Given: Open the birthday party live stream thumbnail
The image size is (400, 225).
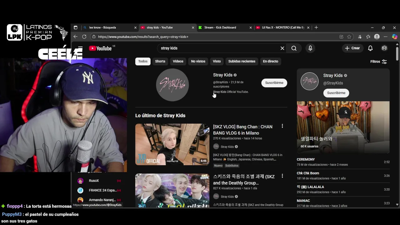Looking at the screenshot, I should (343, 127).
